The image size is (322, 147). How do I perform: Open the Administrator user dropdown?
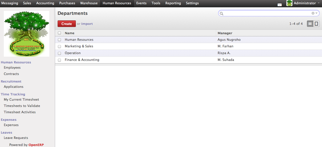click(x=307, y=3)
